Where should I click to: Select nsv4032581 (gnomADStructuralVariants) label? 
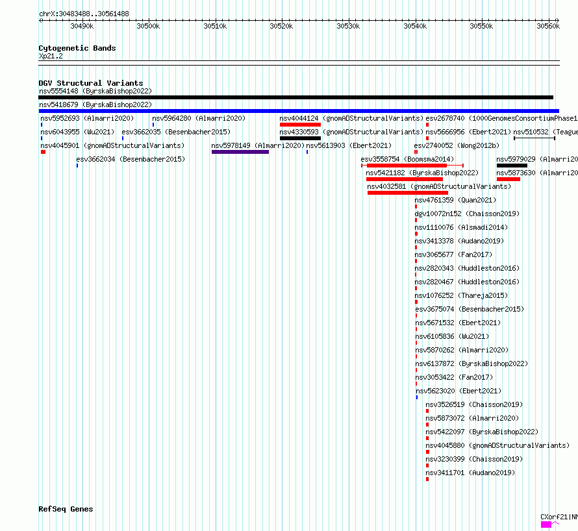440,186
